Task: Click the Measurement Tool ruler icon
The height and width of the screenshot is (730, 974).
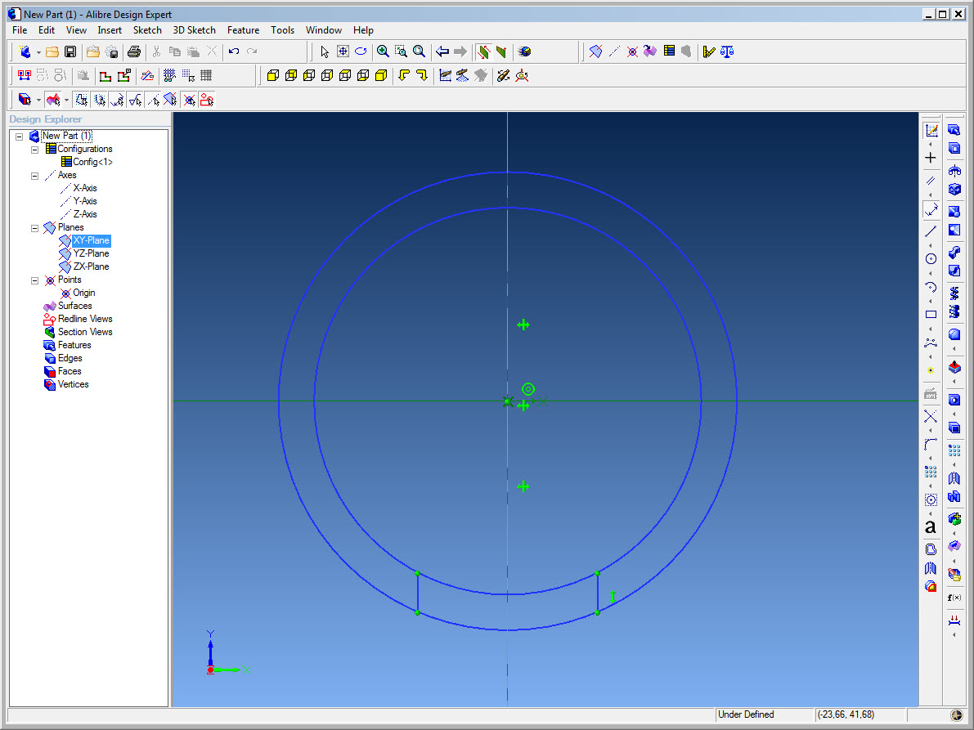Action: (x=709, y=52)
